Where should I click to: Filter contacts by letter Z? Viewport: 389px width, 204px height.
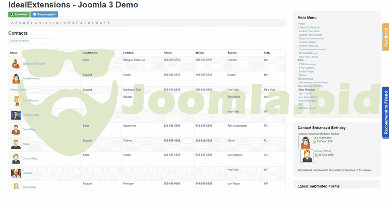coord(108,23)
